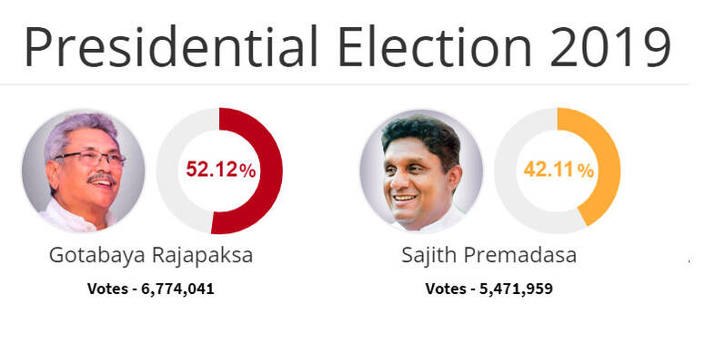The image size is (705, 342).
Task: Click the Votes - 6,774,041 text
Action: [x=151, y=288]
